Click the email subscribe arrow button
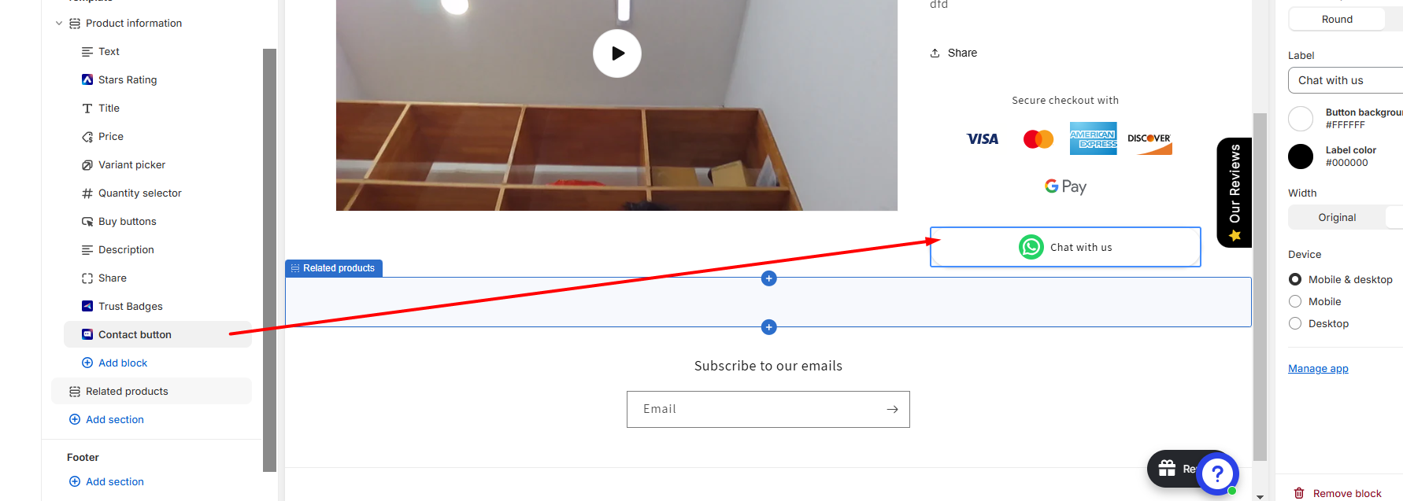 [892, 409]
